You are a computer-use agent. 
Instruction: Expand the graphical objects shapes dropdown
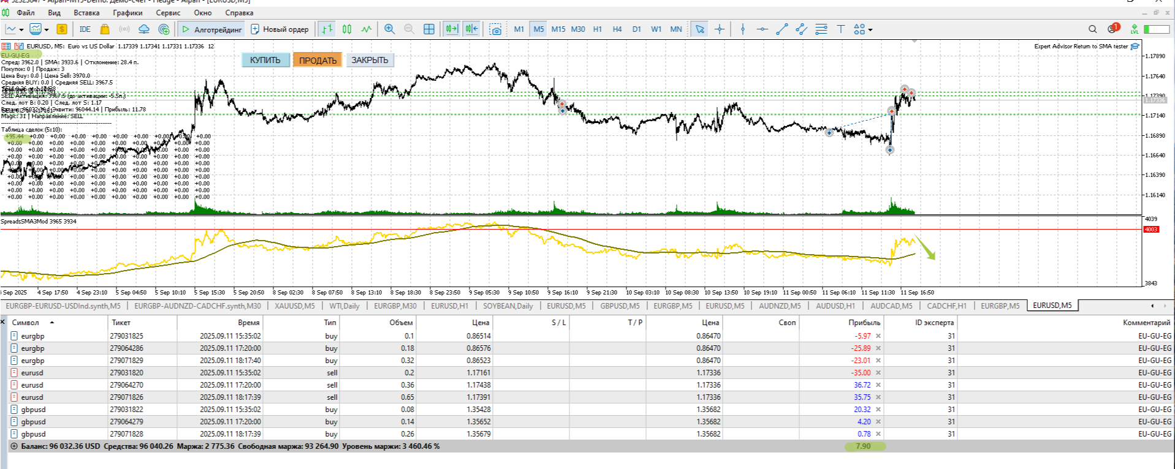(x=870, y=29)
